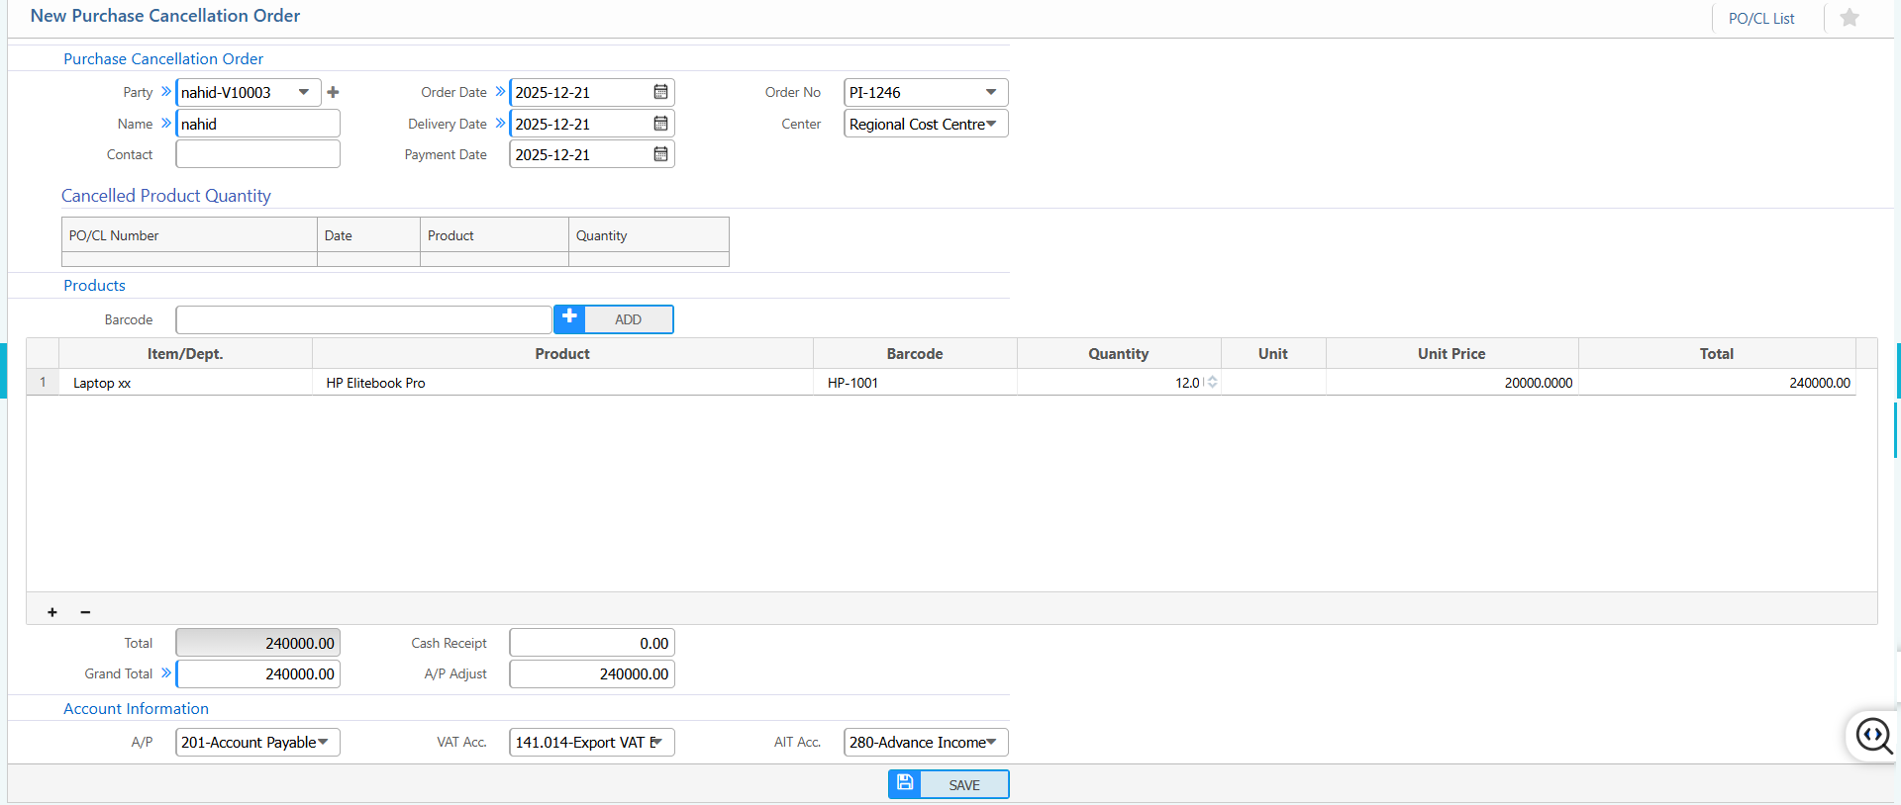Adjust quantity with the spinner arrows
1901x805 pixels.
pyautogui.click(x=1212, y=382)
